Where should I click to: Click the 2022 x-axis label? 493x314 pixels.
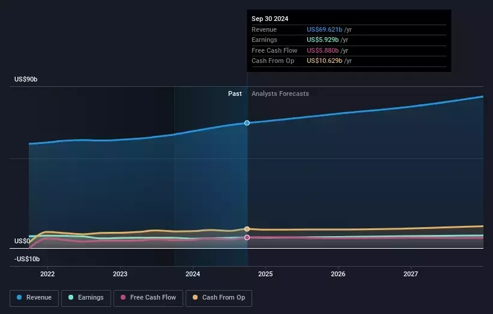click(47, 274)
